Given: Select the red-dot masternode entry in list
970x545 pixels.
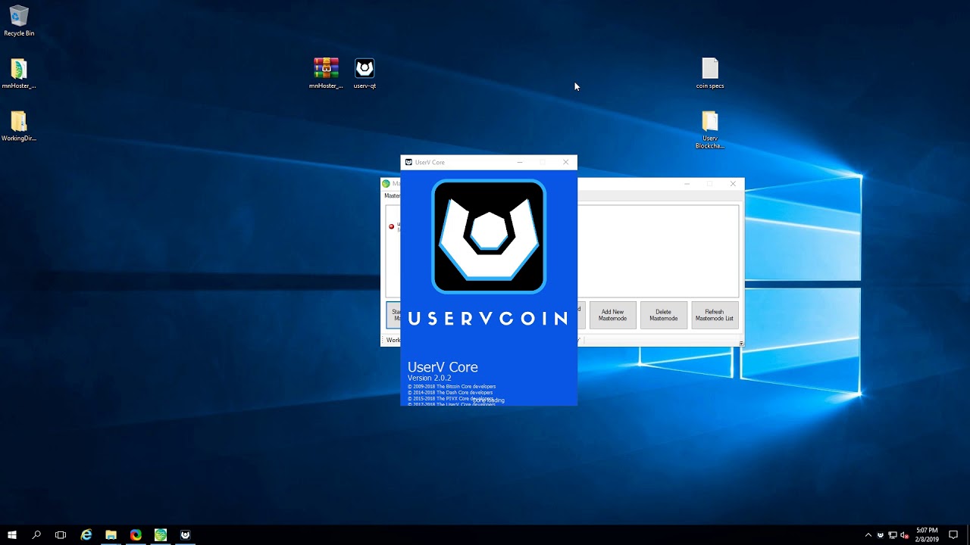Looking at the screenshot, I should click(393, 226).
